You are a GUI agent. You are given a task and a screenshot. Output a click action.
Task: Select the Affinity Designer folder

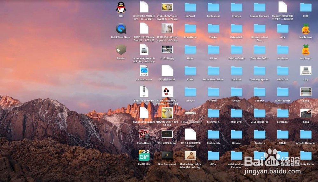tap(306, 135)
